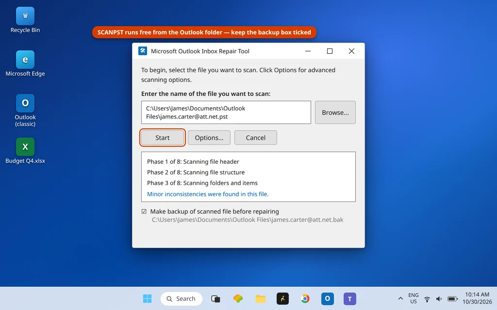Click the 'Enter the name of the file' label
This screenshot has width=497, height=310.
206,93
